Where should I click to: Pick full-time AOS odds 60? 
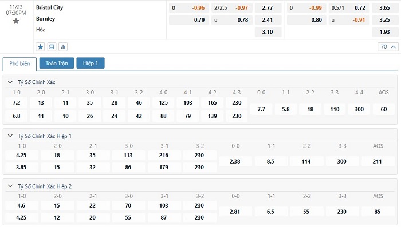point(384,109)
